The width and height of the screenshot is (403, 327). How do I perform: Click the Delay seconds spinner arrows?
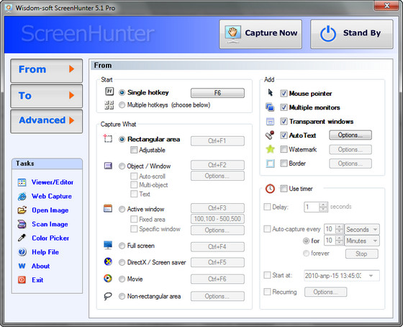tap(323, 207)
